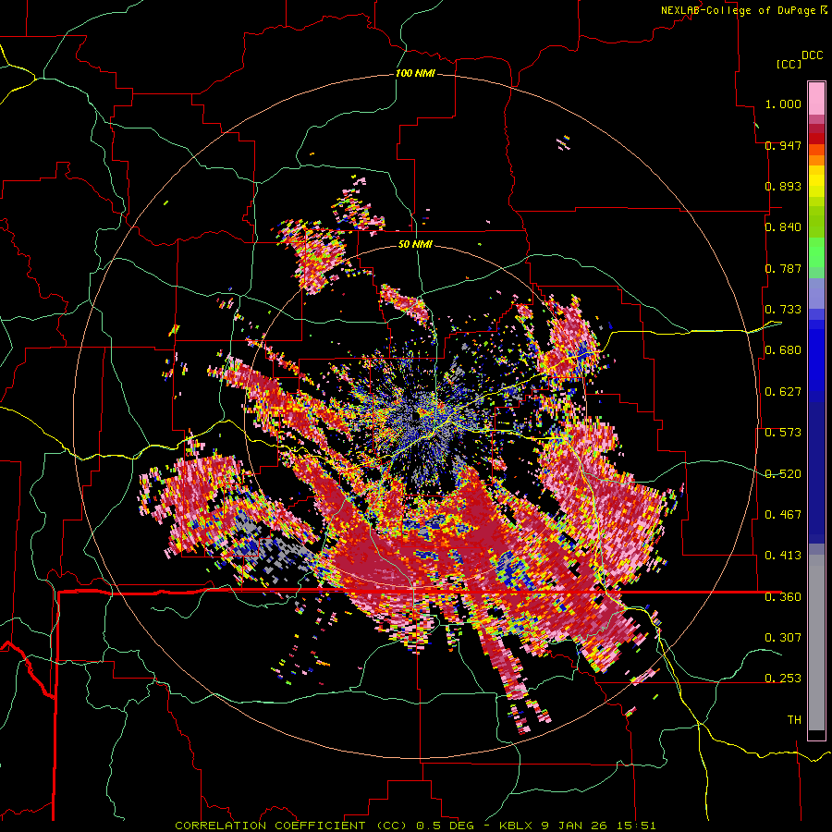Click the 0.573 scale value
Image resolution: width=832 pixels, height=832 pixels.
[783, 433]
